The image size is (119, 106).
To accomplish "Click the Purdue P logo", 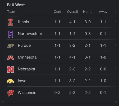I will click(x=11, y=46).
